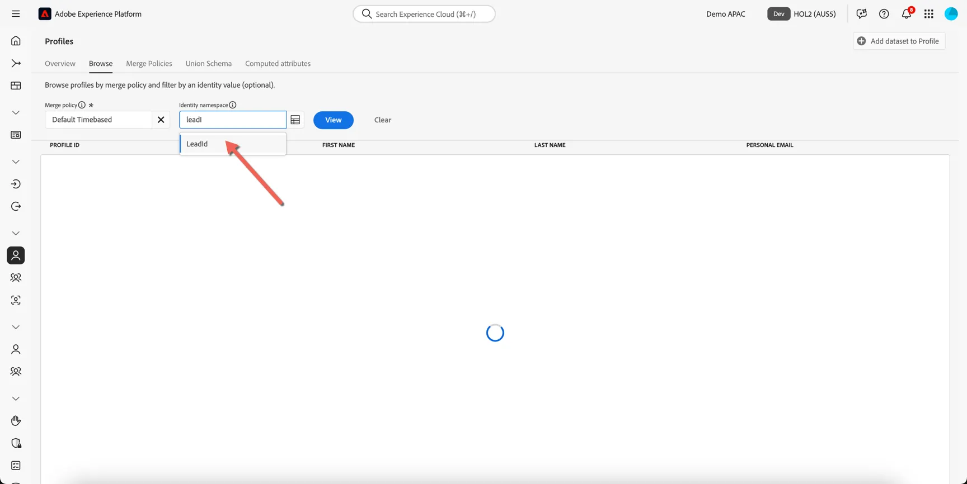Open the Union Schema tab
Viewport: 967px width, 484px height.
pos(208,63)
